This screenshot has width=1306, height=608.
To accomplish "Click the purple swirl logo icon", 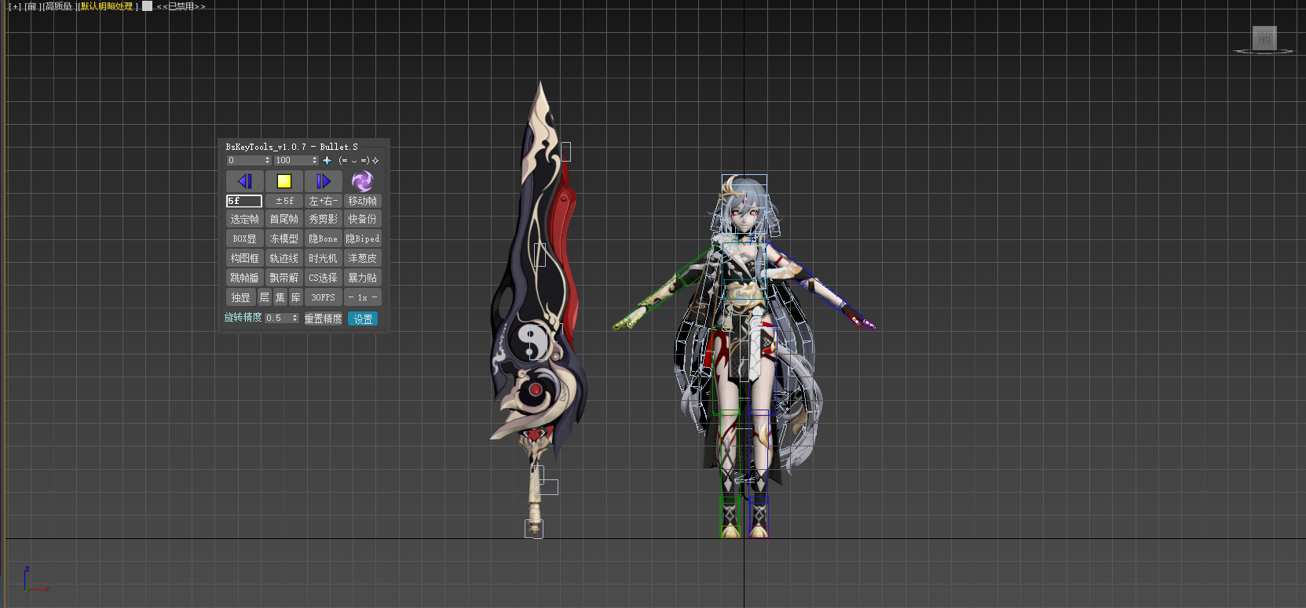I will [362, 181].
